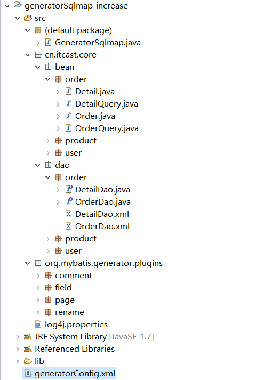Click the Detail.java file icon
264x380 pixels.
pos(69,91)
